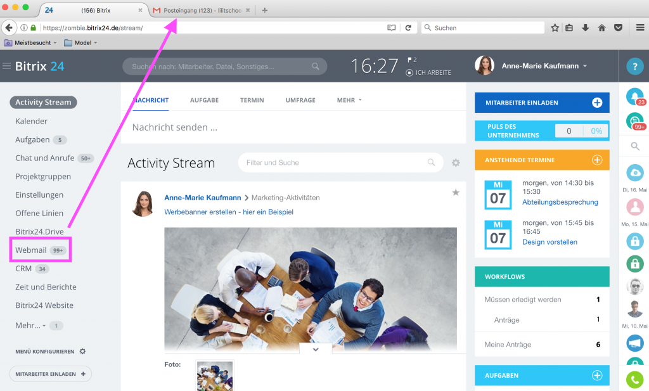Click the green phone call button

click(x=635, y=380)
